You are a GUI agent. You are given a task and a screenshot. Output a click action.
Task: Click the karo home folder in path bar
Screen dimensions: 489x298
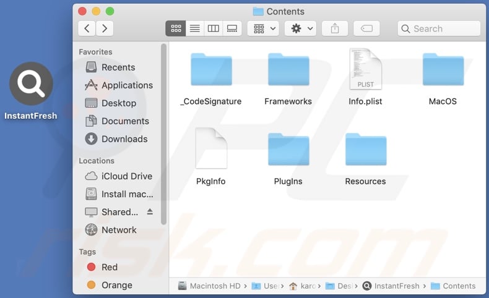tap(302, 286)
